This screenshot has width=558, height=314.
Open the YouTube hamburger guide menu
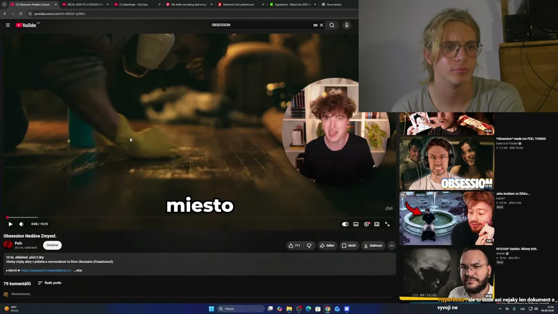coord(8,25)
